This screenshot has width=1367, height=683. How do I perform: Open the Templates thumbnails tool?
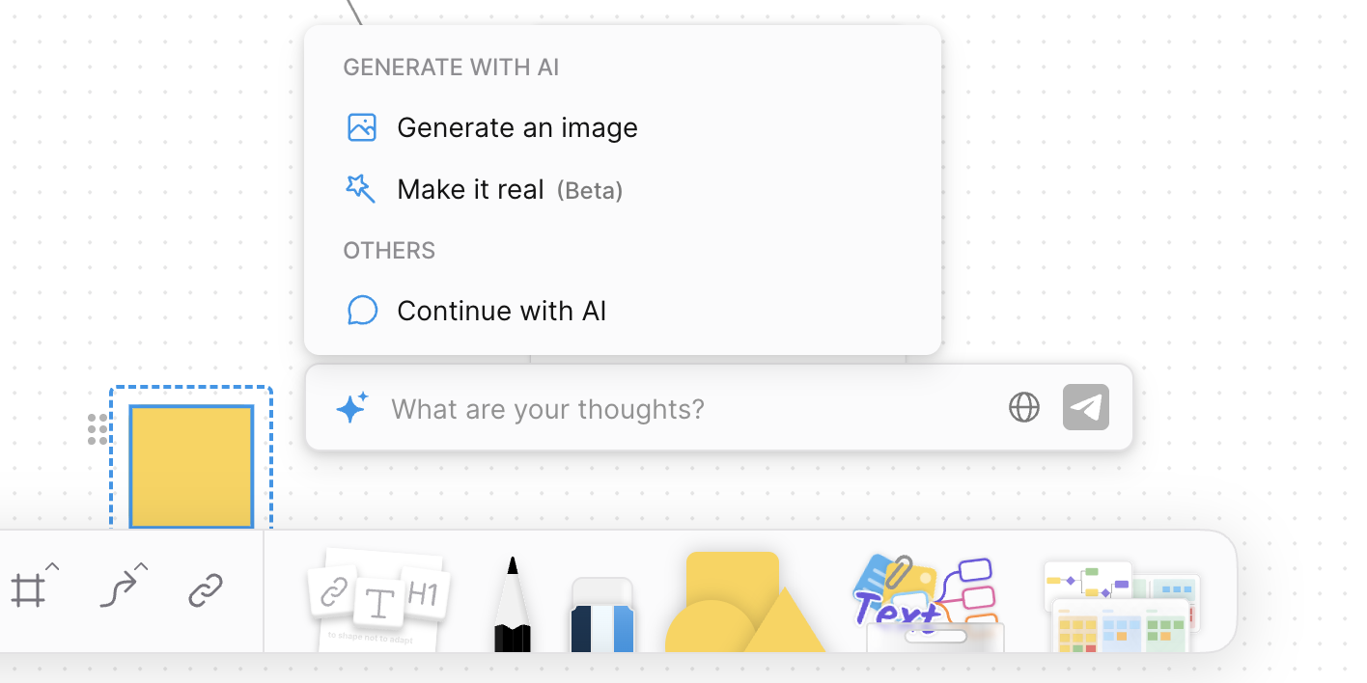[x=1122, y=605]
